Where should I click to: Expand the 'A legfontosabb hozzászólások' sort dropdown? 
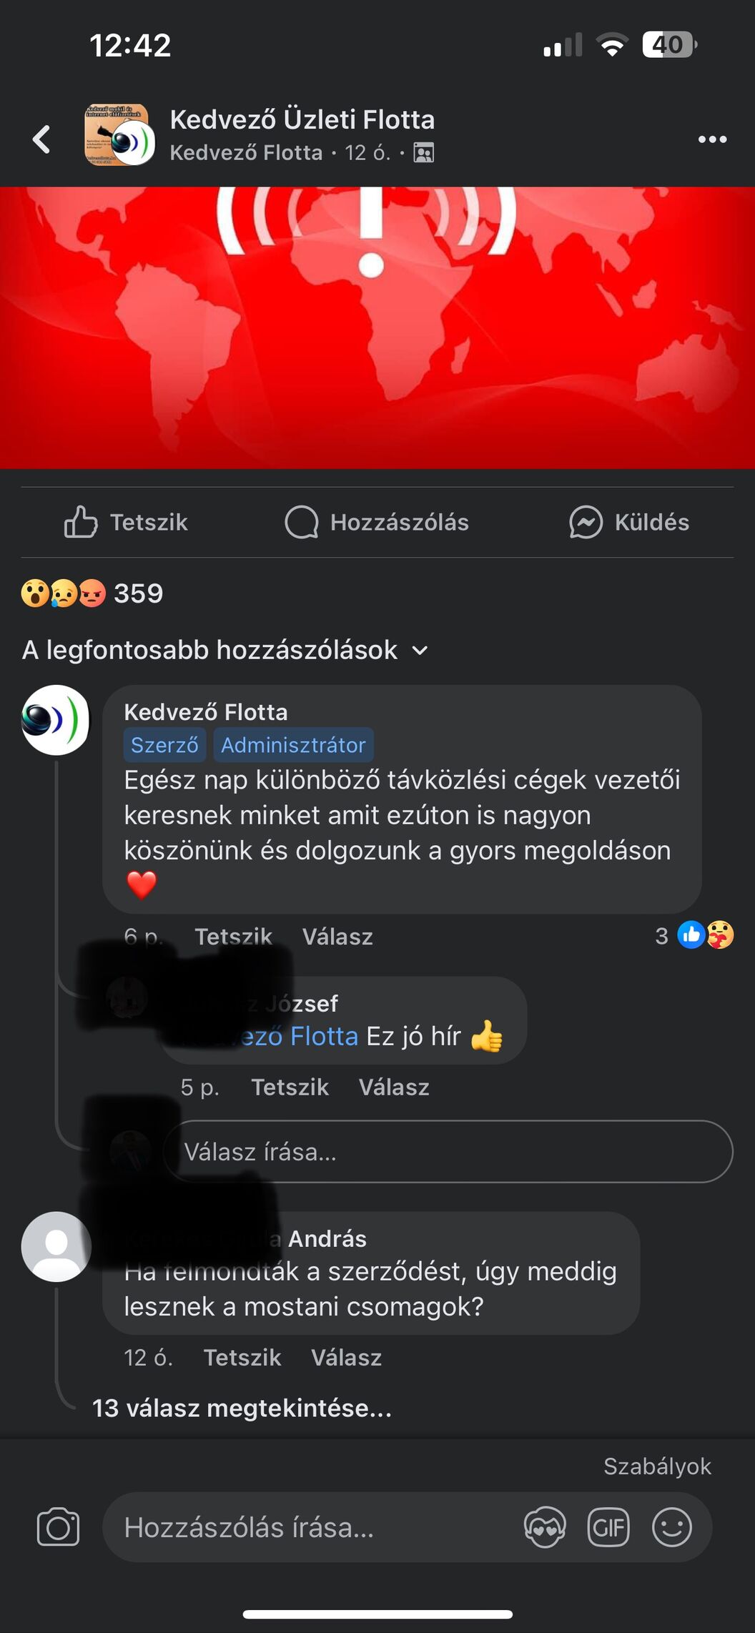point(225,650)
